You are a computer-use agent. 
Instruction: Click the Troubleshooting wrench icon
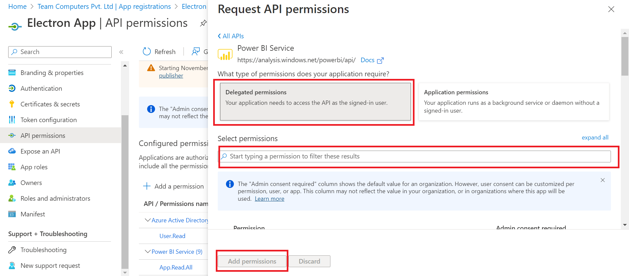coord(12,250)
